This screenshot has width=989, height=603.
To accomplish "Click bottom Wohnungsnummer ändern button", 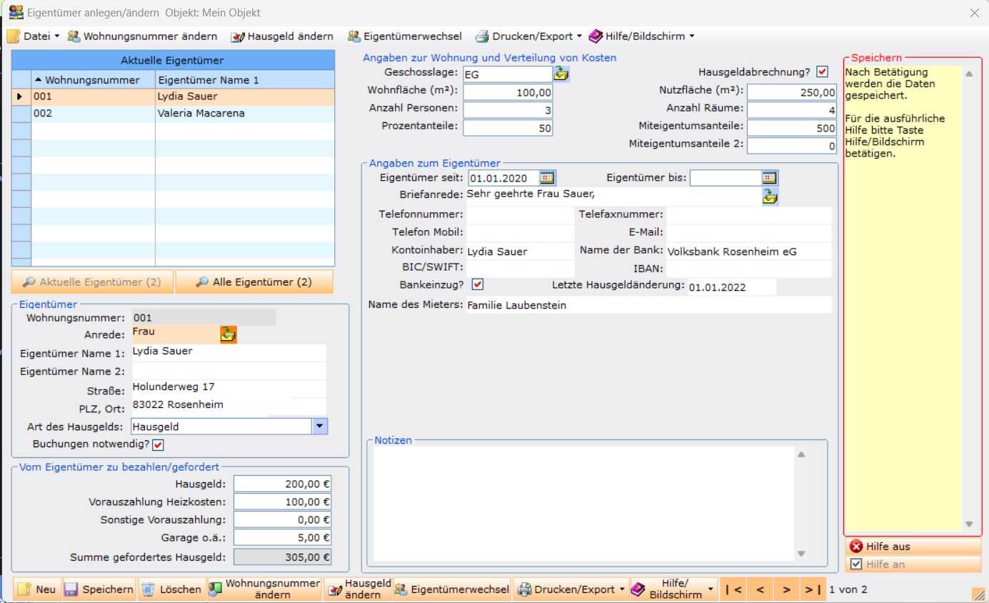I will [x=265, y=589].
